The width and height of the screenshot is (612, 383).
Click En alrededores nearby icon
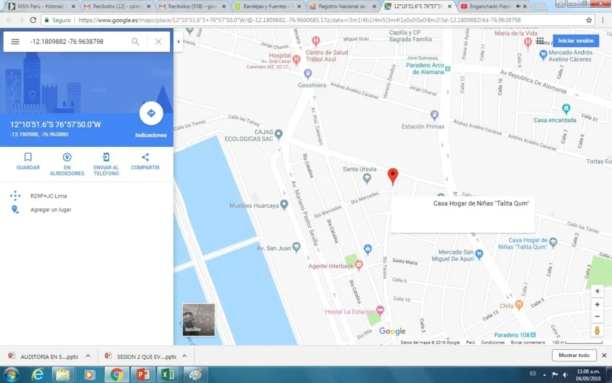click(67, 157)
